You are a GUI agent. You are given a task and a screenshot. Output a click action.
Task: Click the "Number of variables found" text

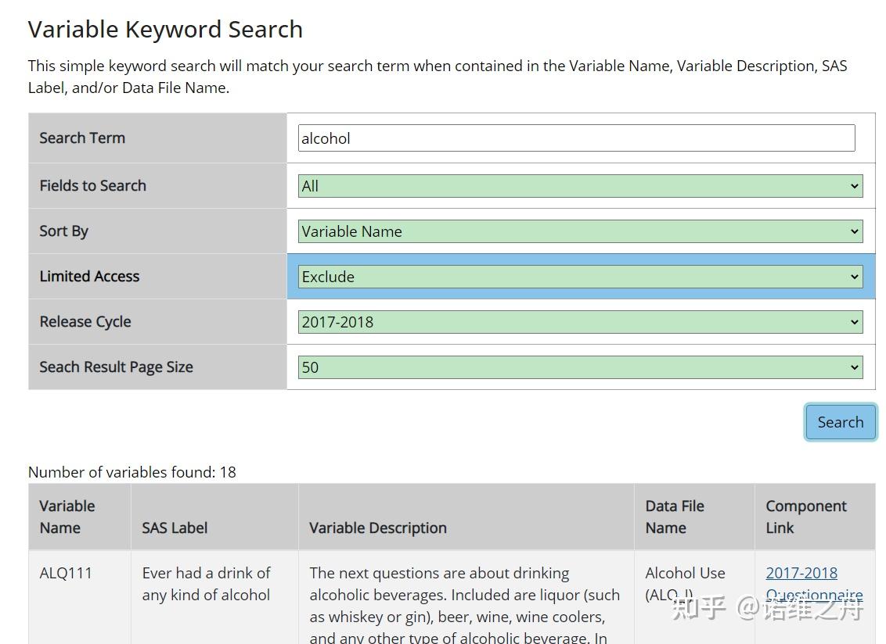[x=132, y=472]
